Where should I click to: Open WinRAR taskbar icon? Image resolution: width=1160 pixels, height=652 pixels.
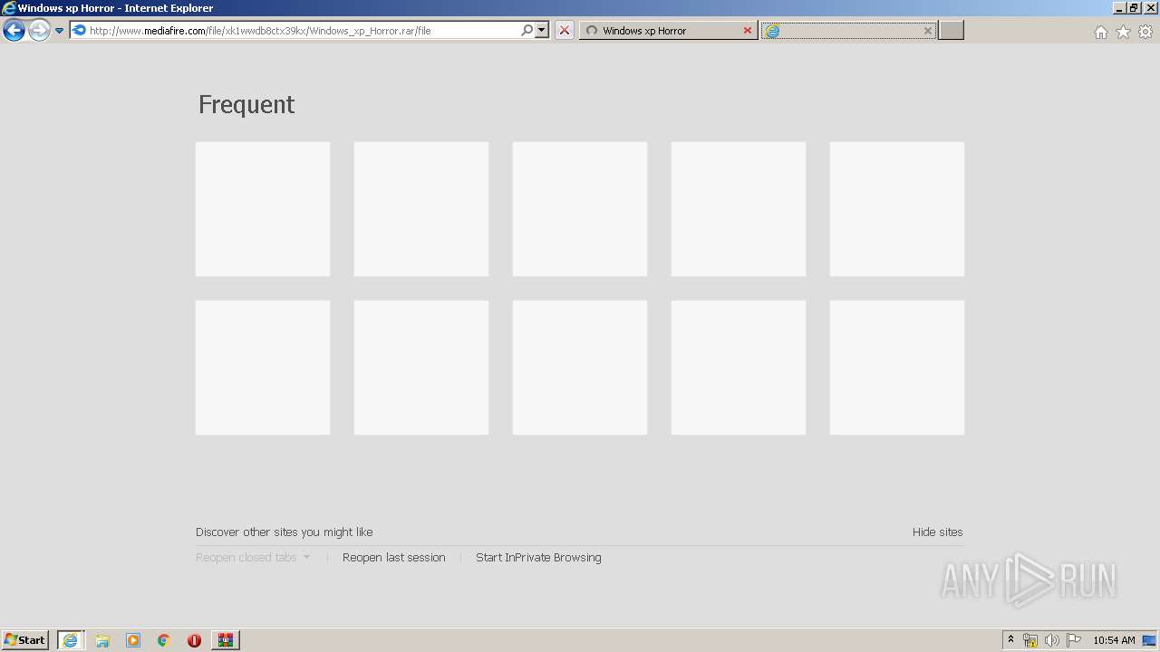pyautogui.click(x=225, y=640)
